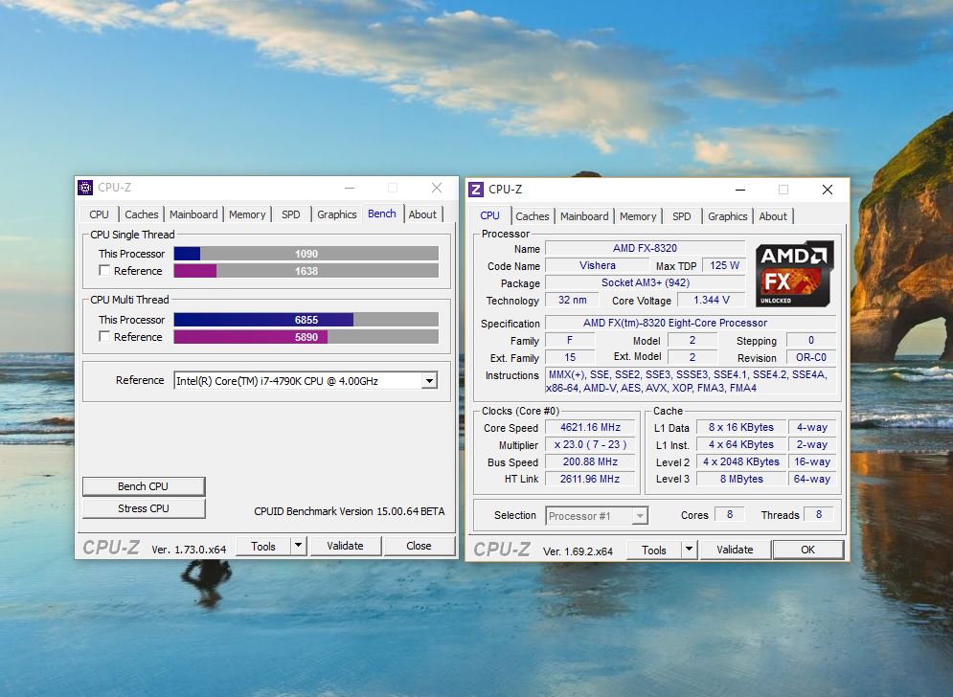Click the Revision value OR-C0
The height and width of the screenshot is (697, 953).
coord(811,357)
